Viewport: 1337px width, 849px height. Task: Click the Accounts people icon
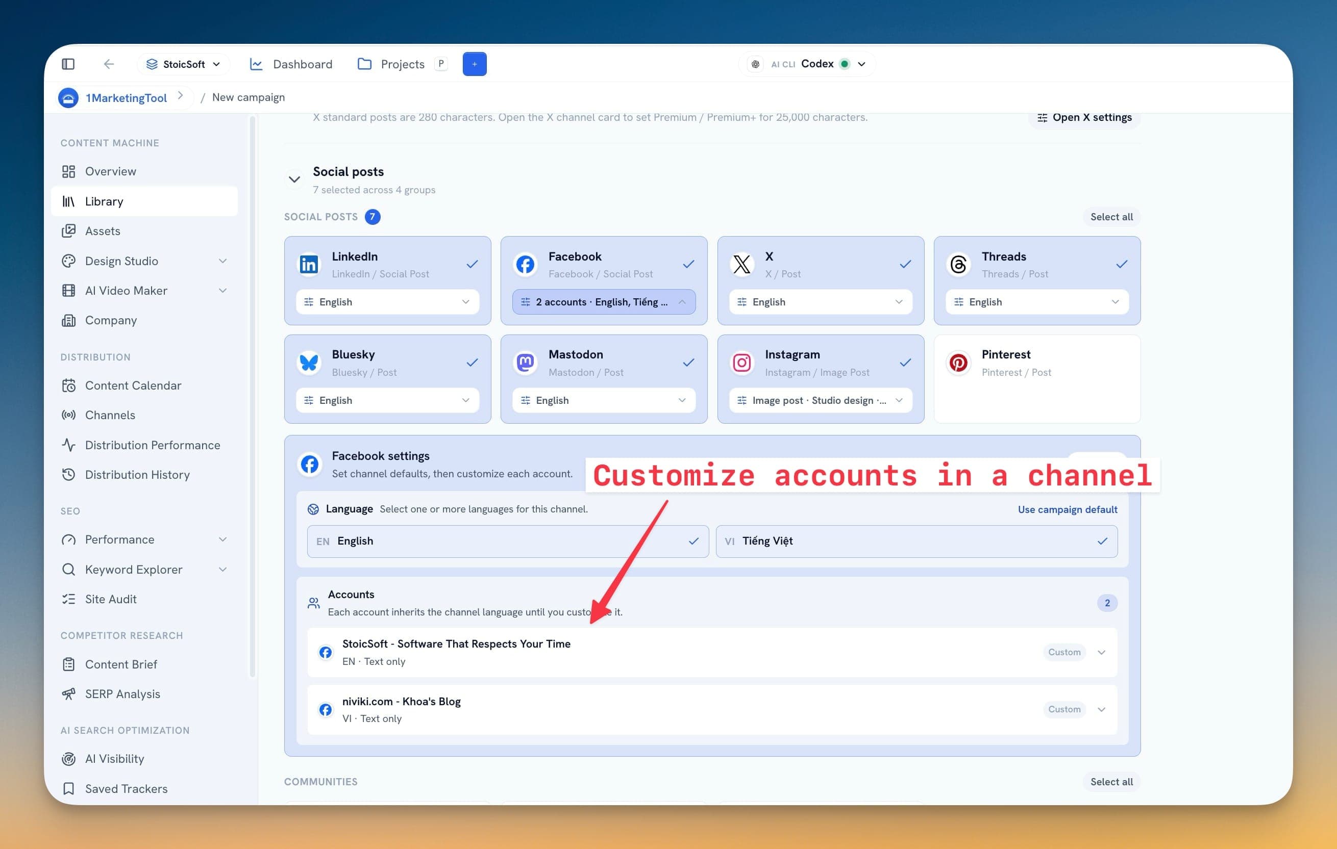point(314,603)
